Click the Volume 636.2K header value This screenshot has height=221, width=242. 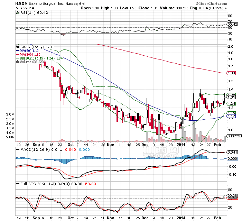pos(174,8)
